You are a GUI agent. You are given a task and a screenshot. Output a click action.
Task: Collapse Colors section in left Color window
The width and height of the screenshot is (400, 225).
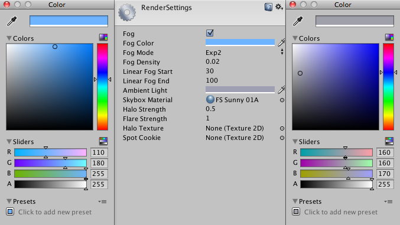click(9, 38)
